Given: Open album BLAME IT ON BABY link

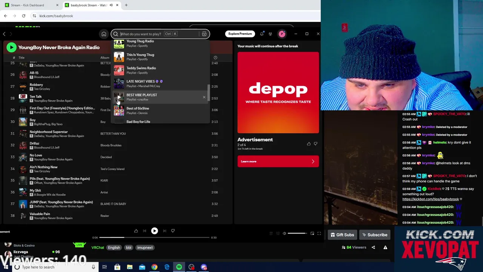Looking at the screenshot, I should (x=113, y=204).
